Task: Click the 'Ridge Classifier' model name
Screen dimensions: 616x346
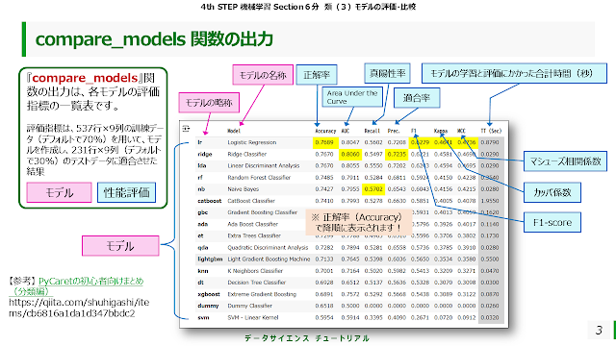Action: pos(246,154)
